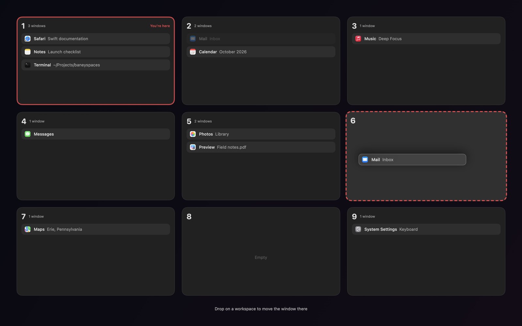Click the workspace 3 number heading
522x326 pixels.
[354, 26]
